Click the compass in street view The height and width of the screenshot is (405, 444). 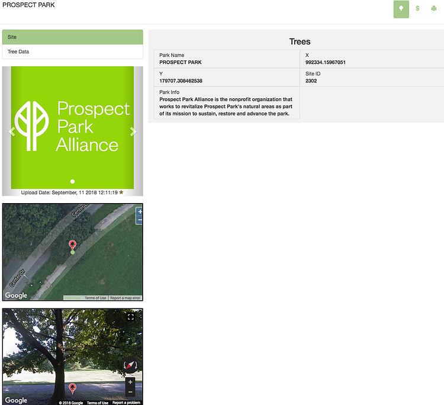130,365
